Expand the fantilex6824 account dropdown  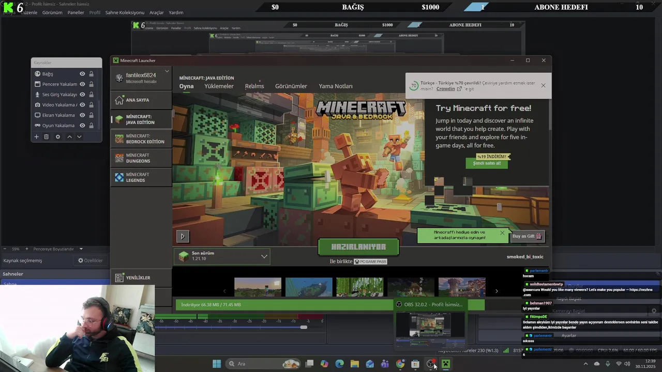(167, 71)
